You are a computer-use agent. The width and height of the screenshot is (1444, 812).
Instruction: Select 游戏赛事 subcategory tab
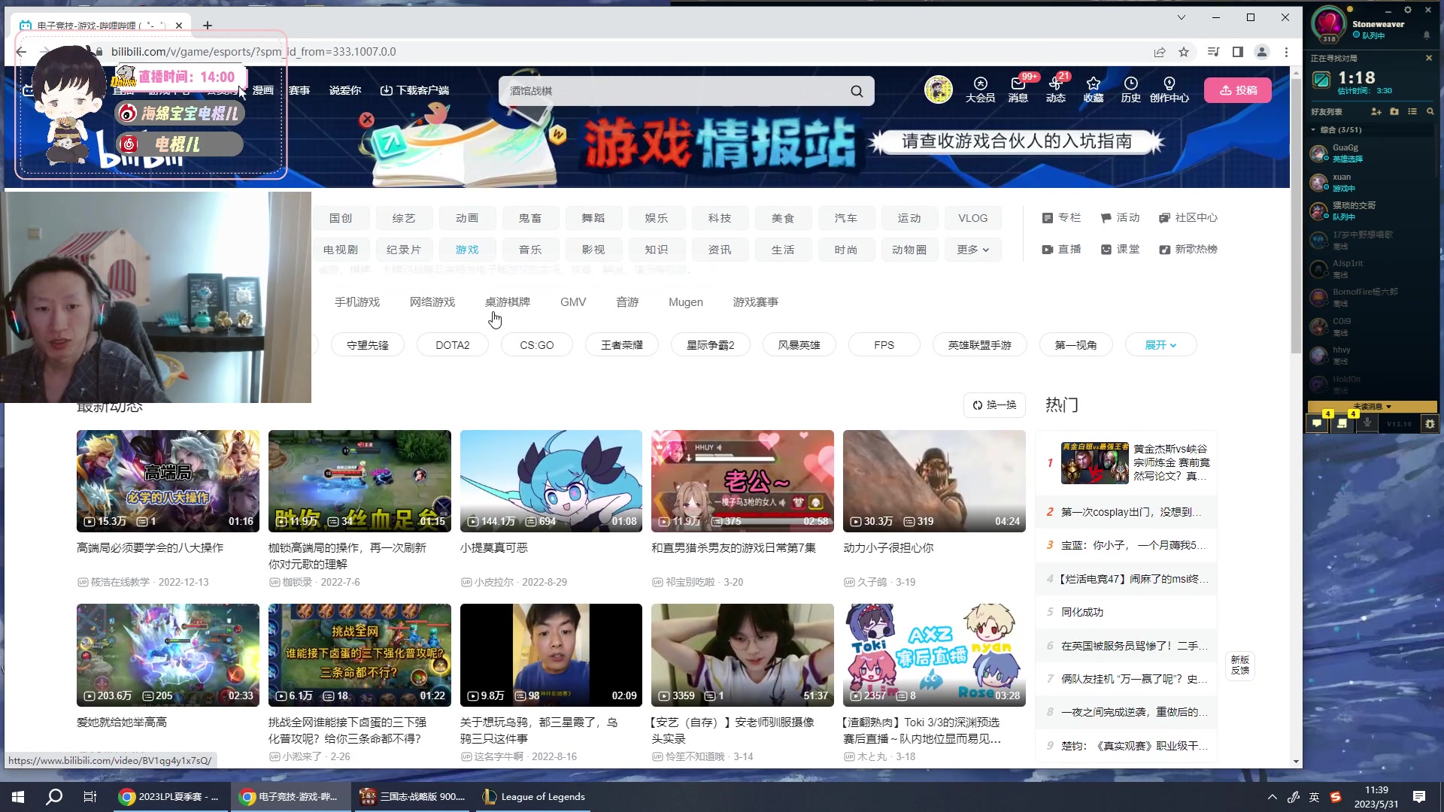pyautogui.click(x=756, y=302)
